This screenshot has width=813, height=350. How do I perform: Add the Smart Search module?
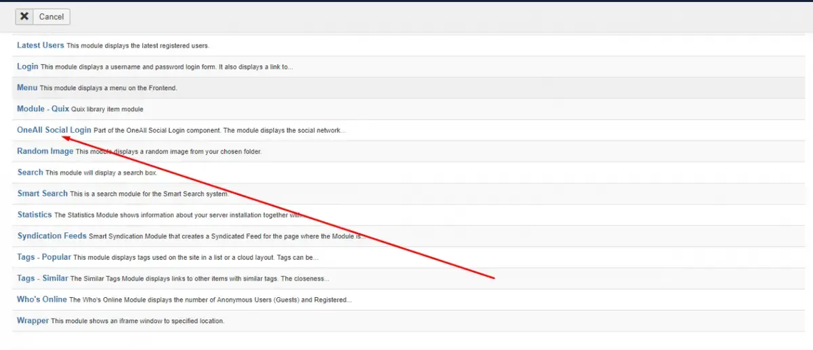click(43, 194)
